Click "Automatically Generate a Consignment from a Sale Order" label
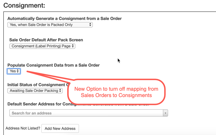216x135 pixels. click(x=64, y=19)
